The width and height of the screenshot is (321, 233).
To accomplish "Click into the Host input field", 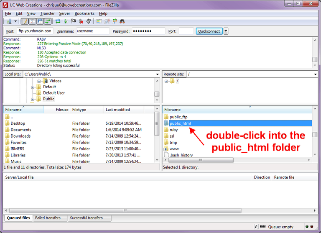I will coord(35,31).
